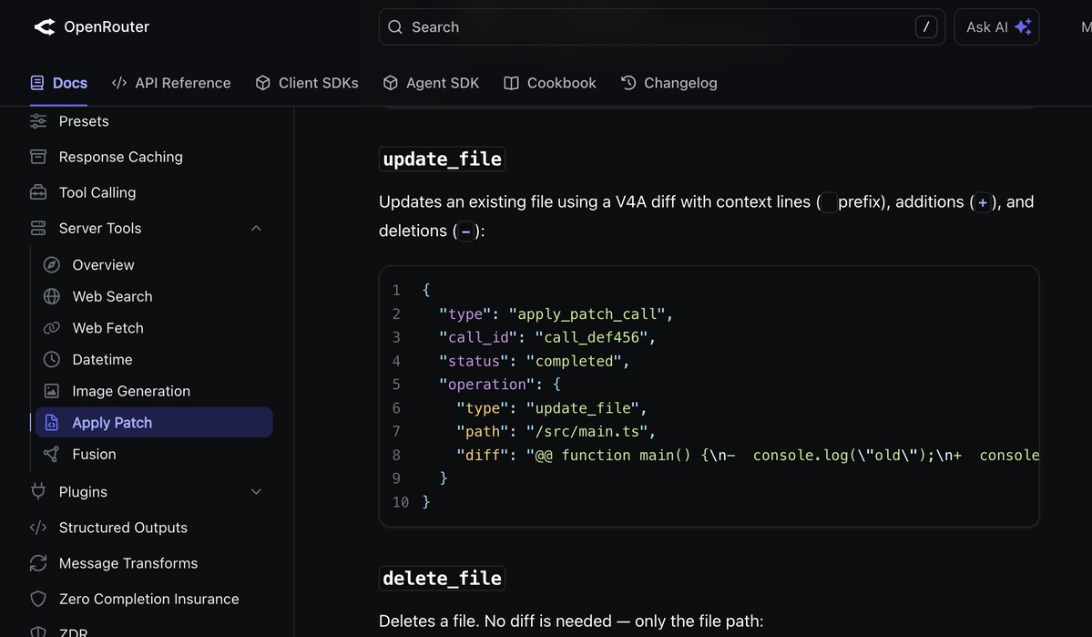The height and width of the screenshot is (637, 1092).
Task: Click the plus inline code badge
Action: point(983,203)
